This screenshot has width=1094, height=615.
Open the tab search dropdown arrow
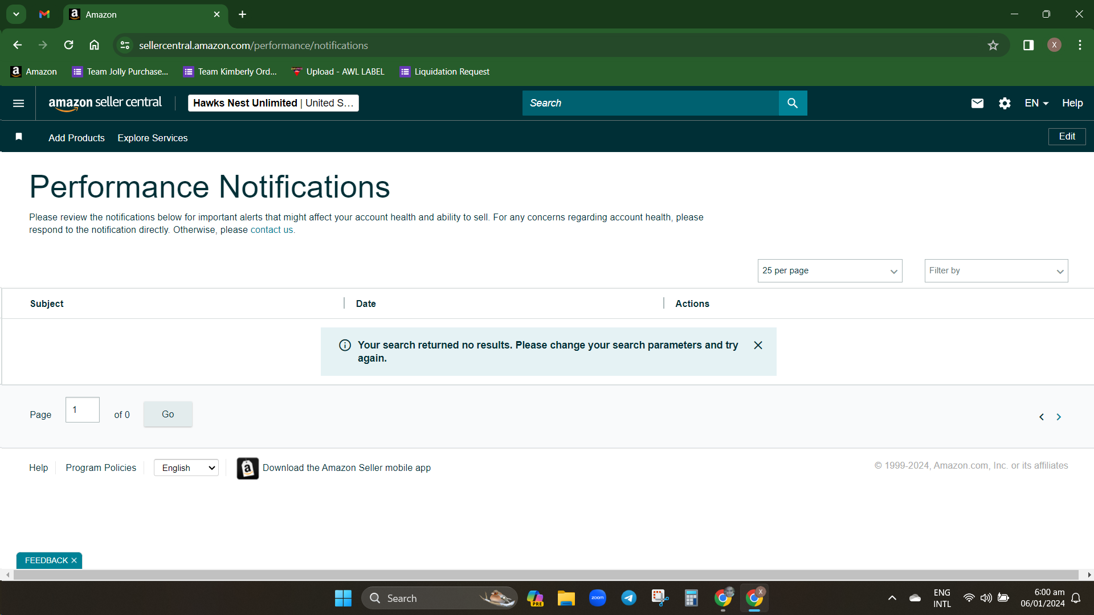(x=16, y=14)
